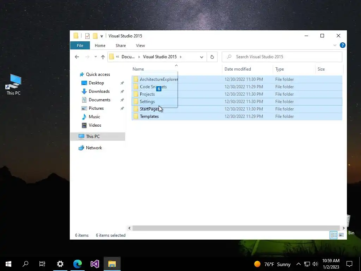Click the horizontal scrollbar right arrow
The image size is (361, 271).
[x=343, y=228]
